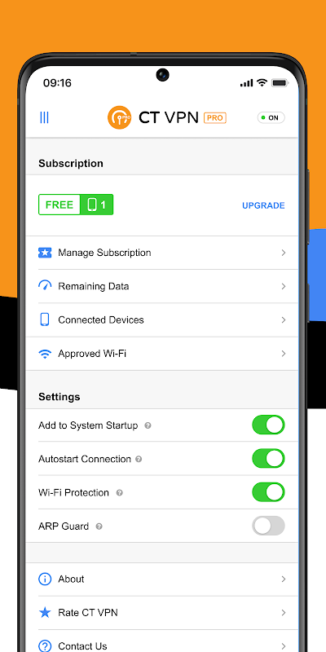Open the Connected Devices entry
Viewport: 326px width, 652px height.
[x=162, y=319]
